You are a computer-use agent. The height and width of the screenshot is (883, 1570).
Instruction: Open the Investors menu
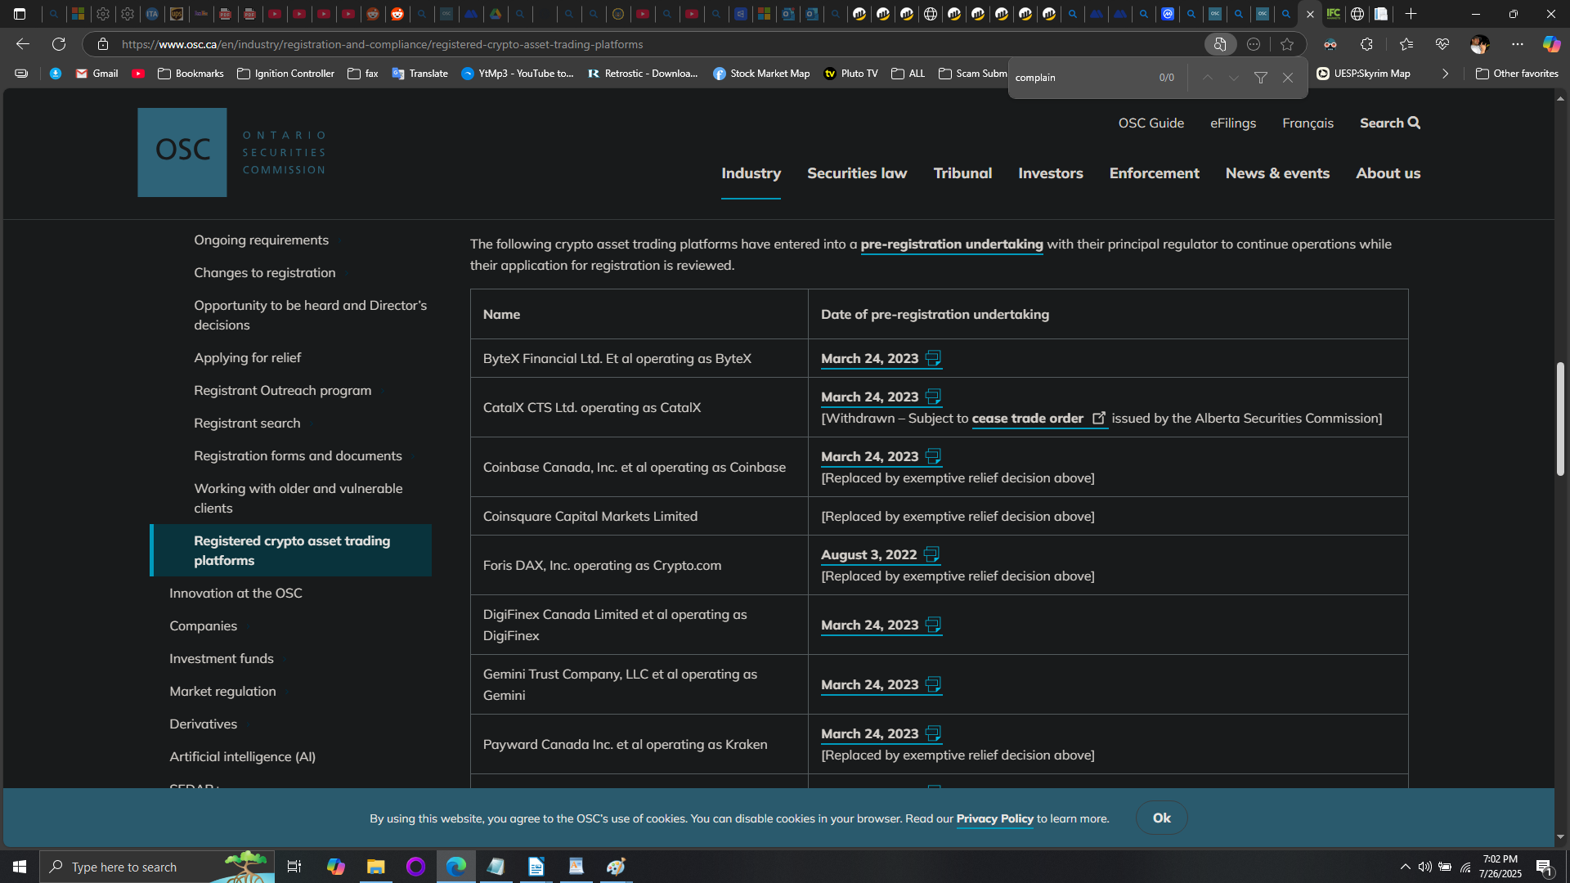[x=1051, y=173]
